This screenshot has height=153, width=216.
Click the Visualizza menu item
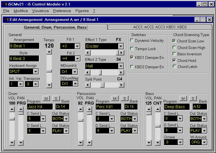click(40, 11)
